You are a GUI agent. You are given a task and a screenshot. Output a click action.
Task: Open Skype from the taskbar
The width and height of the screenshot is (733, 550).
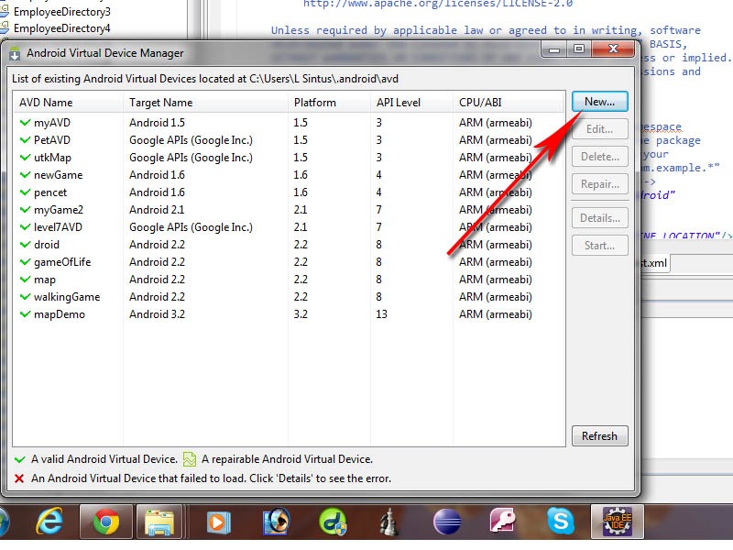pos(561,521)
